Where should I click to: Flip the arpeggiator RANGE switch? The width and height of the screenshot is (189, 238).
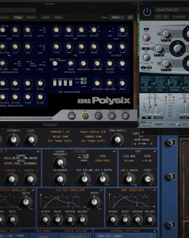tap(15, 64)
